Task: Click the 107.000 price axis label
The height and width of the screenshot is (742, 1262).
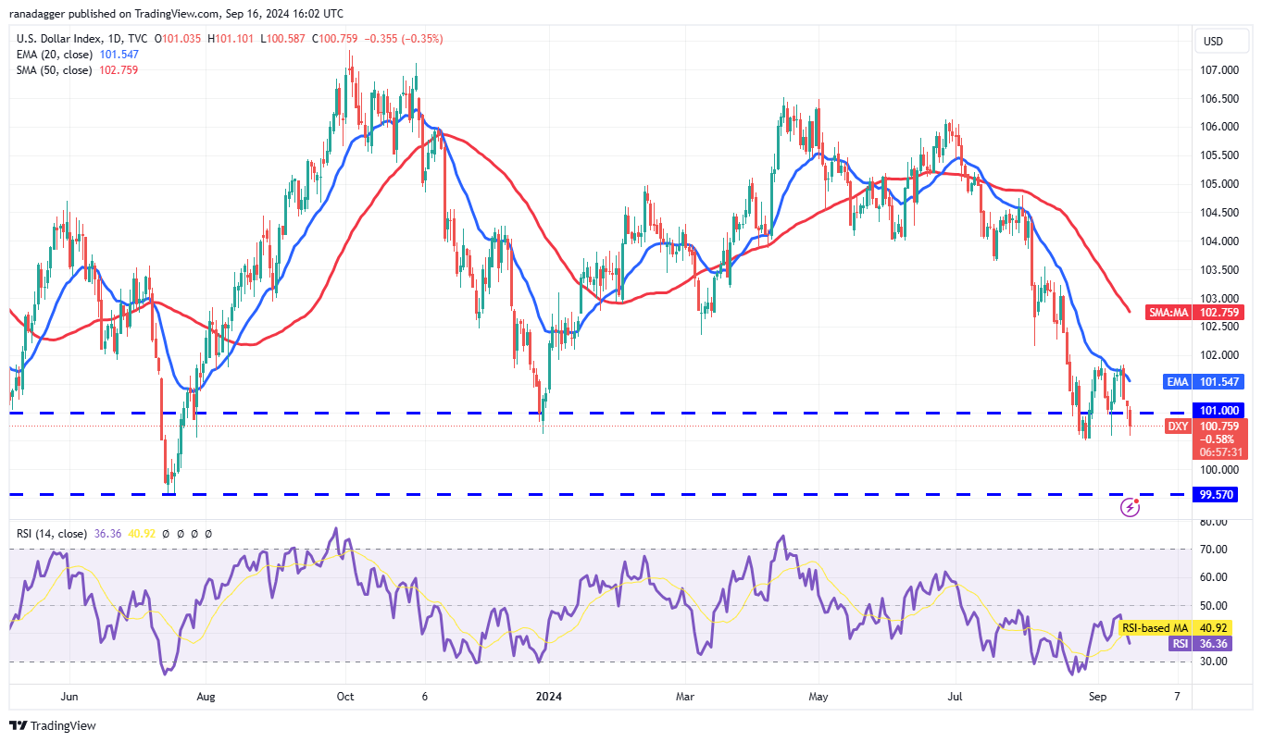Action: tap(1219, 70)
